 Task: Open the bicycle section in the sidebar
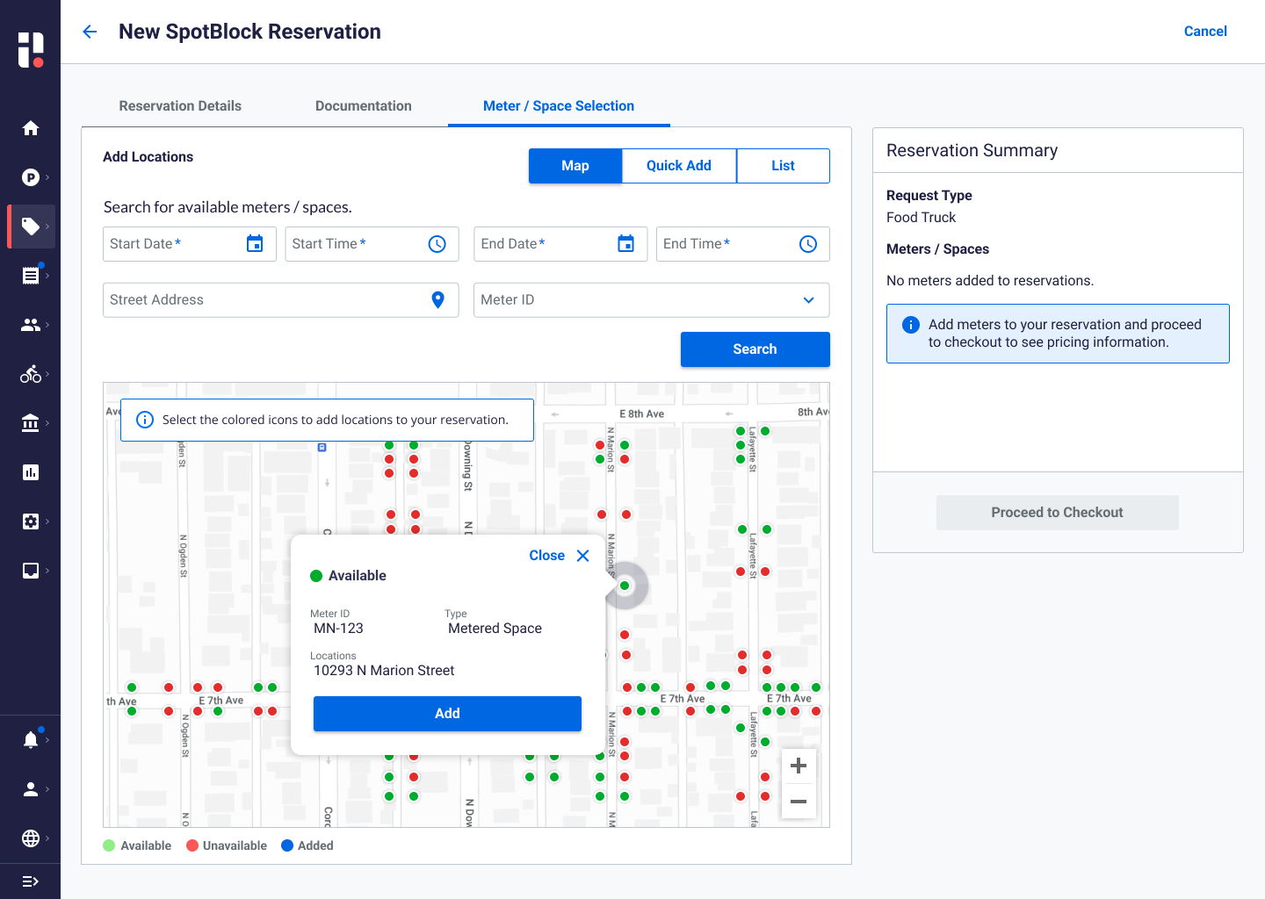(x=31, y=374)
